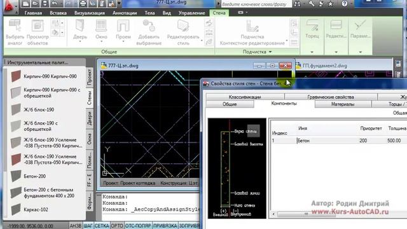Click the Undo arrow icon

55,4
